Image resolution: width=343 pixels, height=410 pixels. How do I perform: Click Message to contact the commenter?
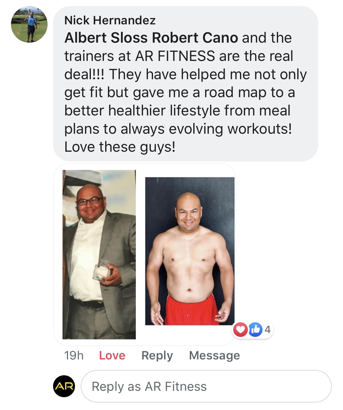pos(214,355)
